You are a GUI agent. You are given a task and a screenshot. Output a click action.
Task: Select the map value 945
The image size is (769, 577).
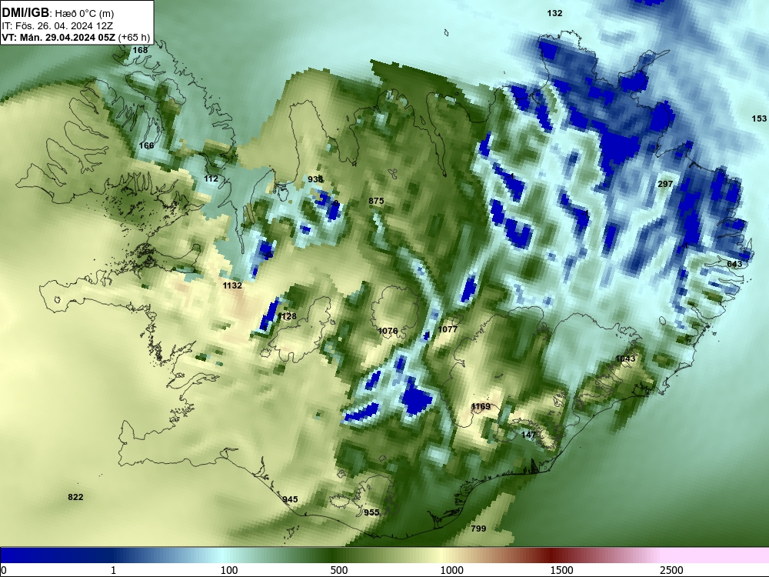(290, 499)
